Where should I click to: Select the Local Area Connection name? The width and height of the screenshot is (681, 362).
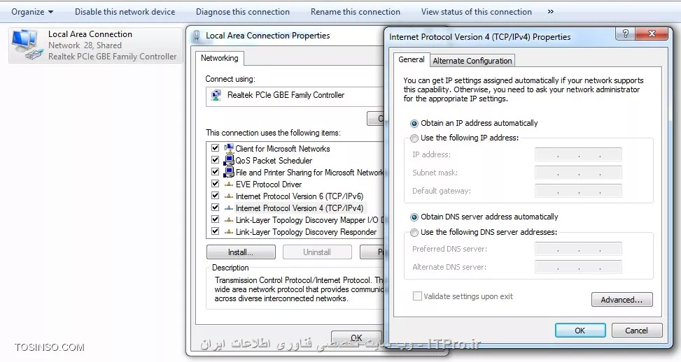point(90,34)
